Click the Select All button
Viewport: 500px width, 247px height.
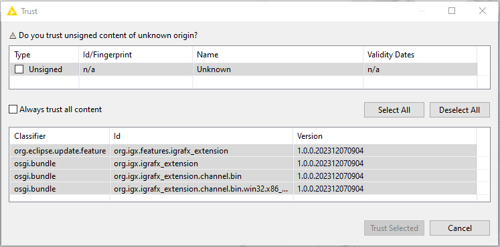click(x=394, y=110)
